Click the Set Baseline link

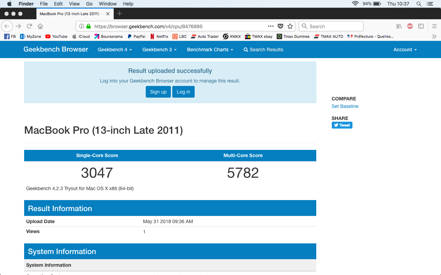[345, 106]
